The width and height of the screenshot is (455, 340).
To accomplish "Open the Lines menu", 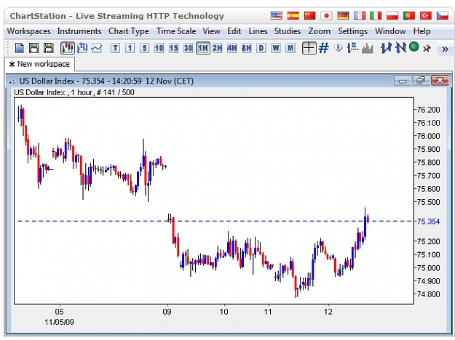I will [258, 31].
